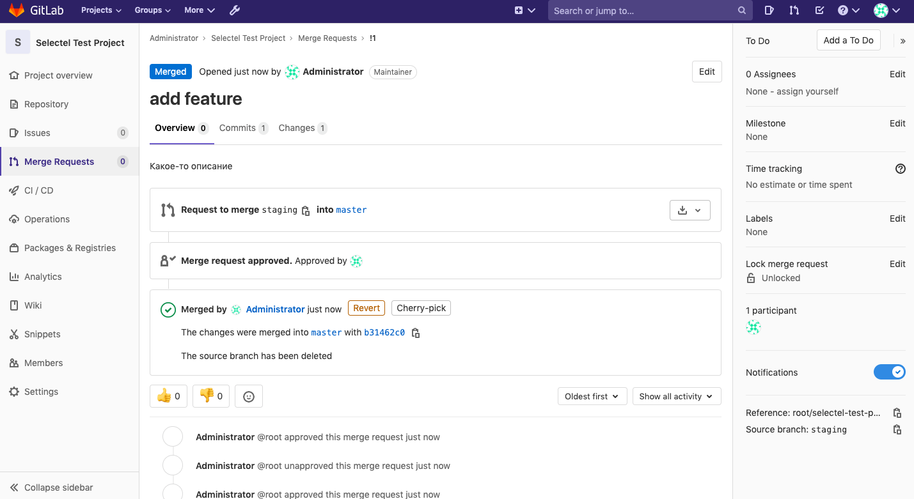Open merge requests icon in top bar
Viewport: 914px width, 499px height.
(x=794, y=10)
